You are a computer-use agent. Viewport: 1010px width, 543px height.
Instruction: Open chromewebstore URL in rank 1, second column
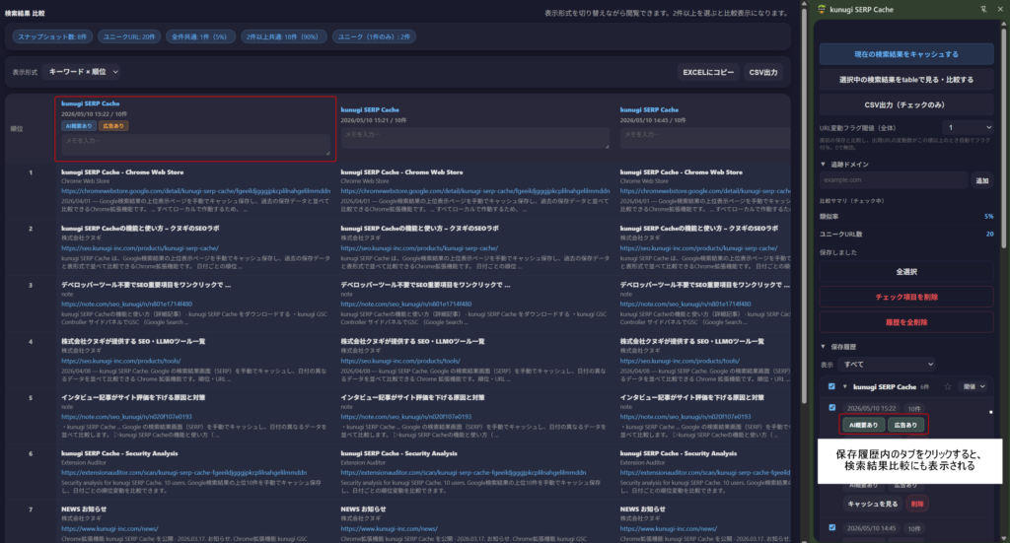click(x=475, y=191)
